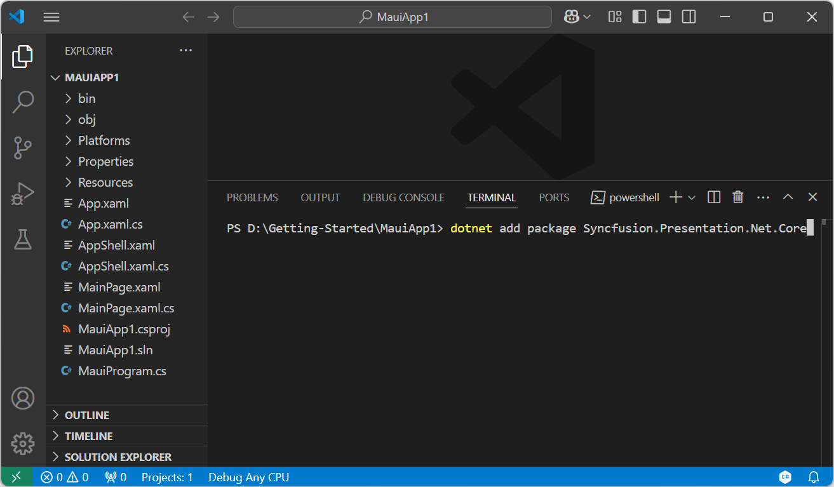This screenshot has height=487, width=834.
Task: Expand the OUTLINE section
Action: pos(127,415)
